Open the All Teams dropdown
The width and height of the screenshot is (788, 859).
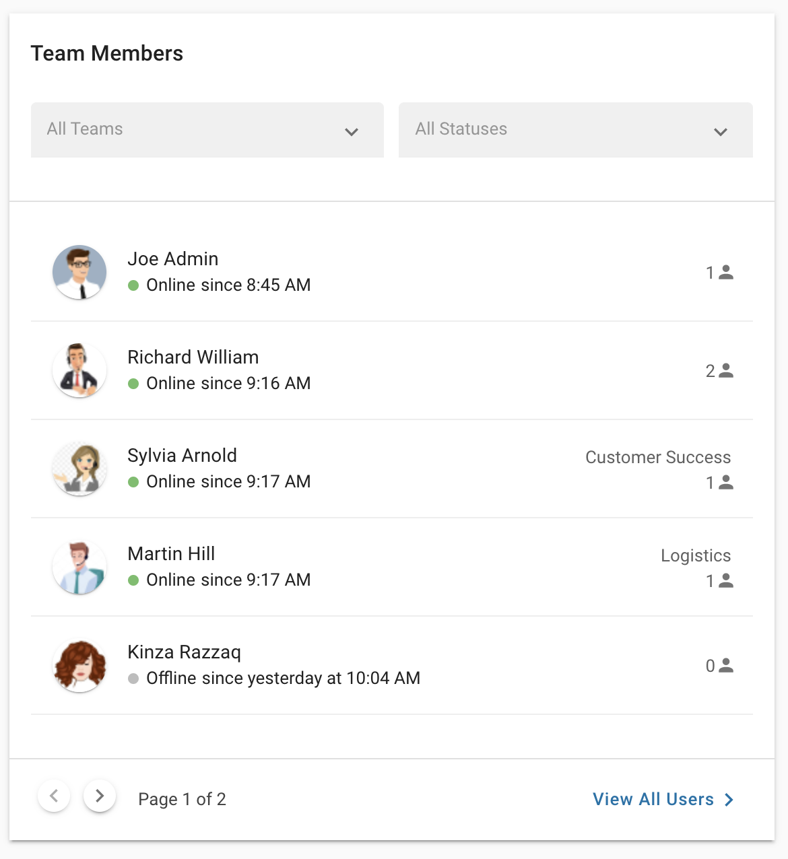coord(207,130)
